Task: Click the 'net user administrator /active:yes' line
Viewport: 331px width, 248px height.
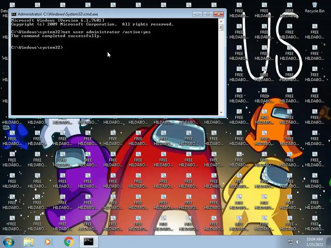Action: 81,32
